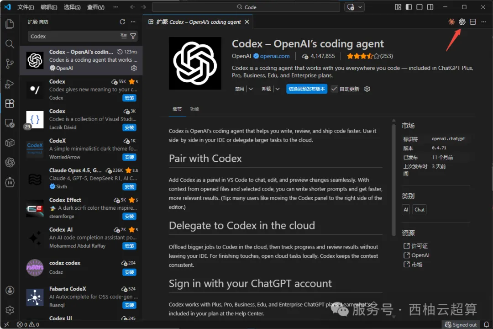Open the Codex OpenAI icon in activity bar
Screen dimensions: 493x329
pos(10,163)
